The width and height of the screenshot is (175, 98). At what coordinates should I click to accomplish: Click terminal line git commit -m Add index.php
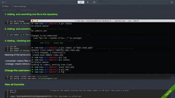62,48
